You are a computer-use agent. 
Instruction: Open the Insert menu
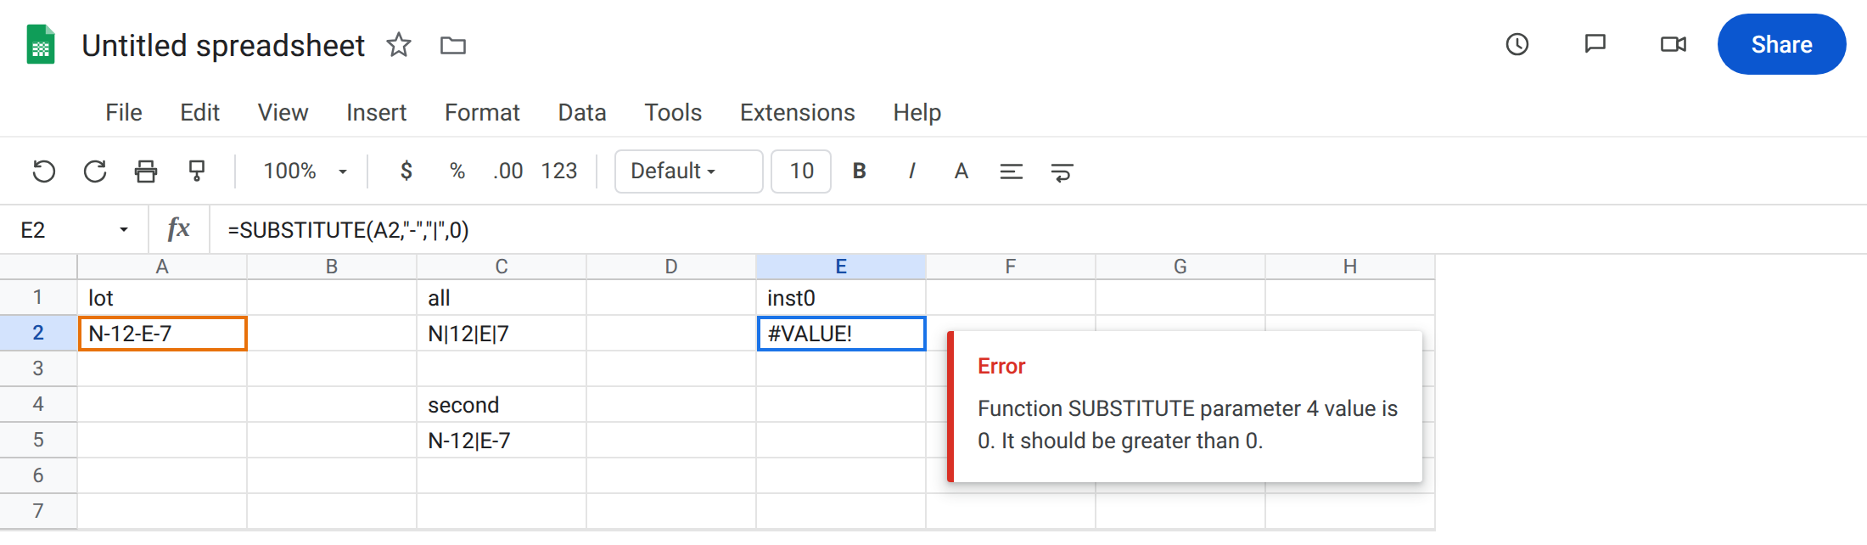[x=376, y=112]
